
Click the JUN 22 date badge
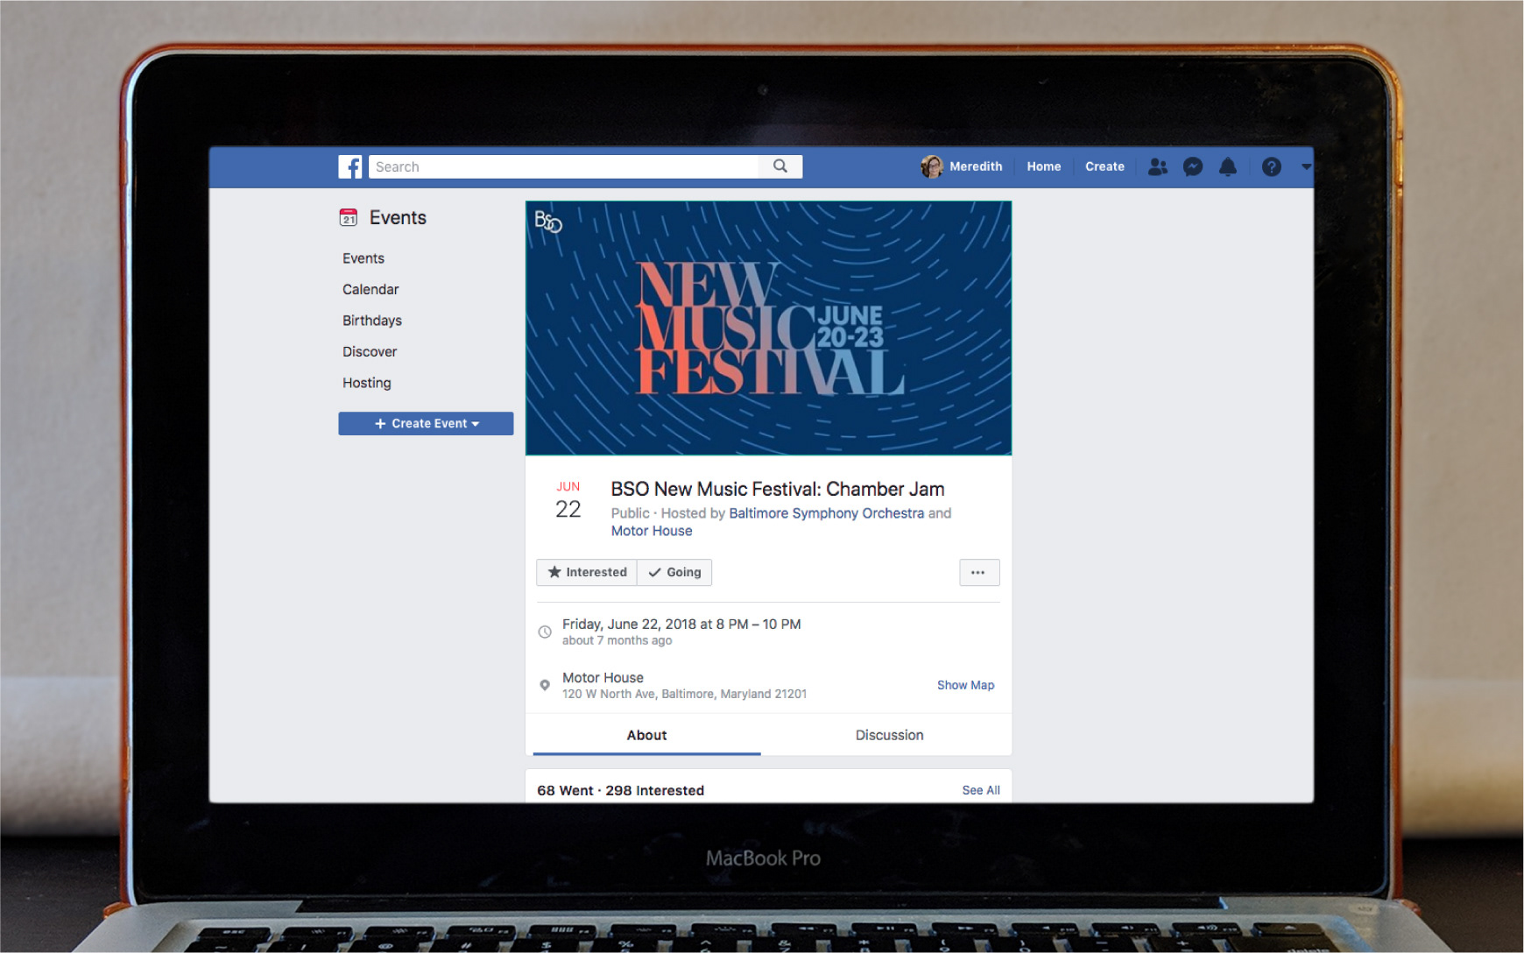568,500
